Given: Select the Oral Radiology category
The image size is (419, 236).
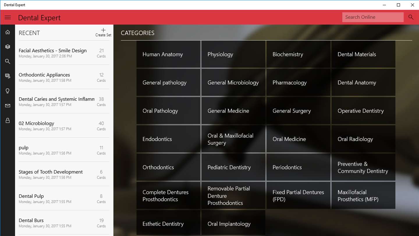Looking at the screenshot, I should tap(363, 139).
